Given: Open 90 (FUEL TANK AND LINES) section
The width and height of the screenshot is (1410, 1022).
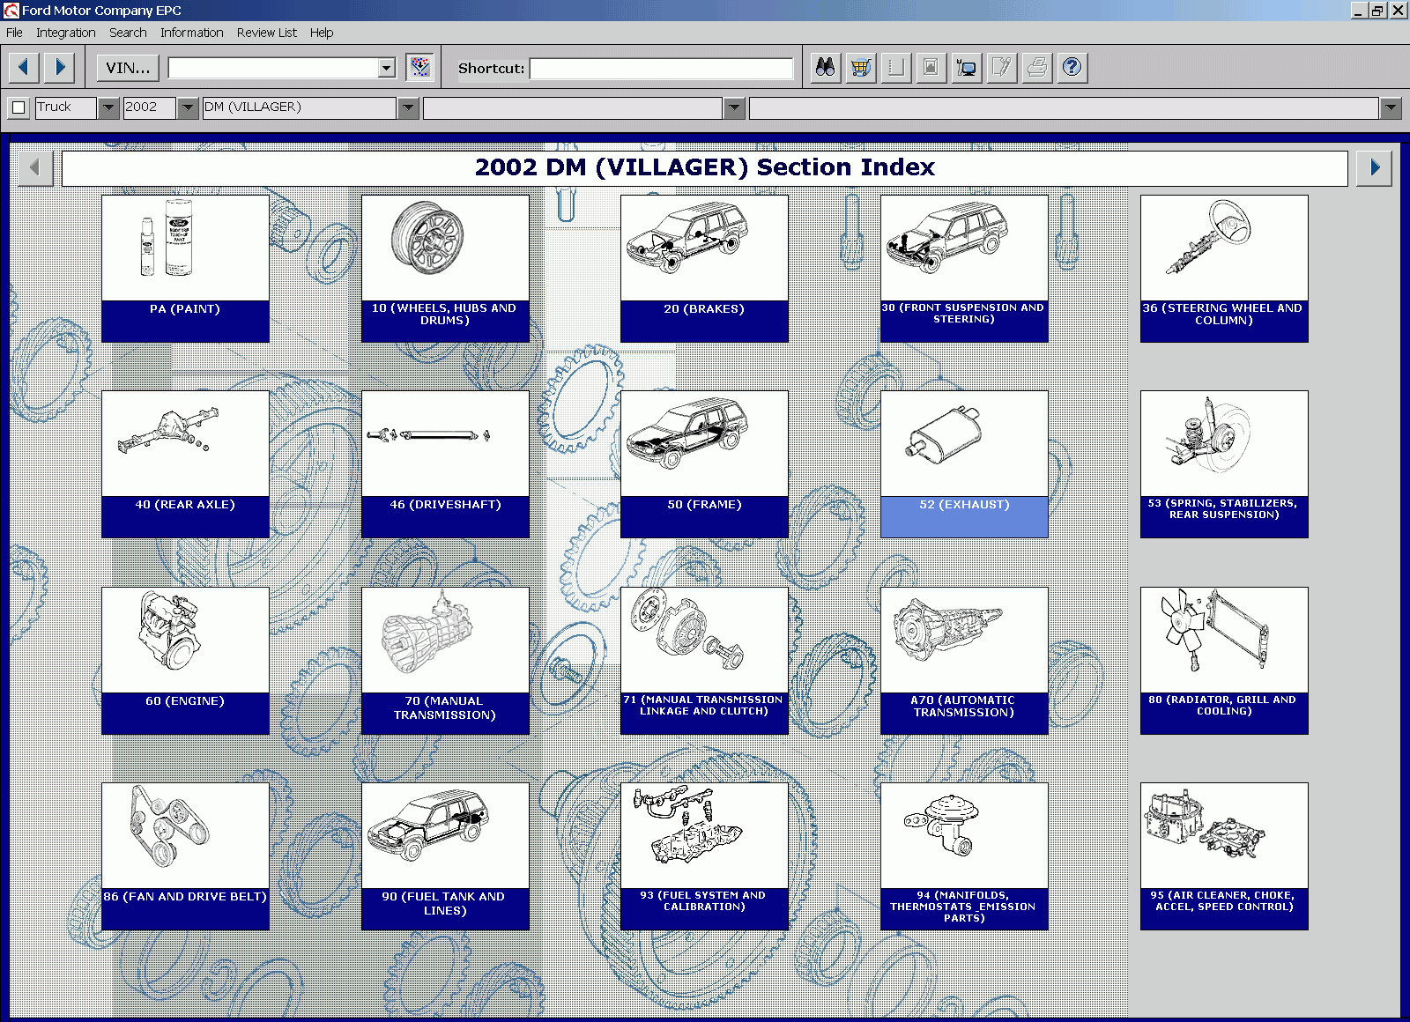Looking at the screenshot, I should (x=445, y=856).
